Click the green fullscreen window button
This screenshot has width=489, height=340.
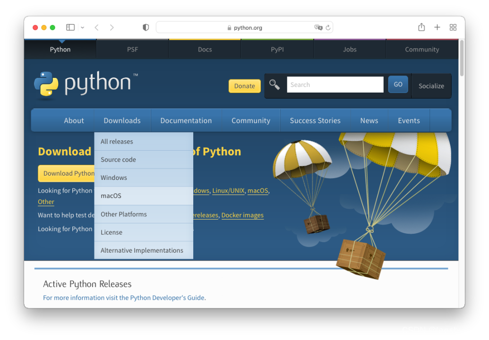point(52,27)
